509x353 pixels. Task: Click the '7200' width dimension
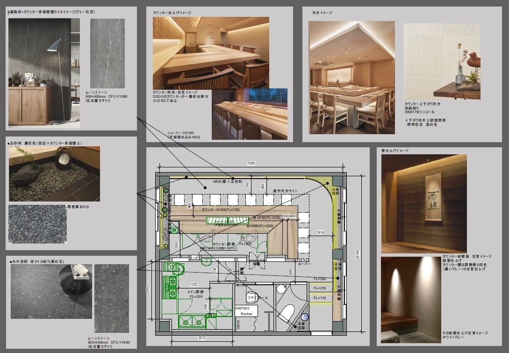[251, 163]
